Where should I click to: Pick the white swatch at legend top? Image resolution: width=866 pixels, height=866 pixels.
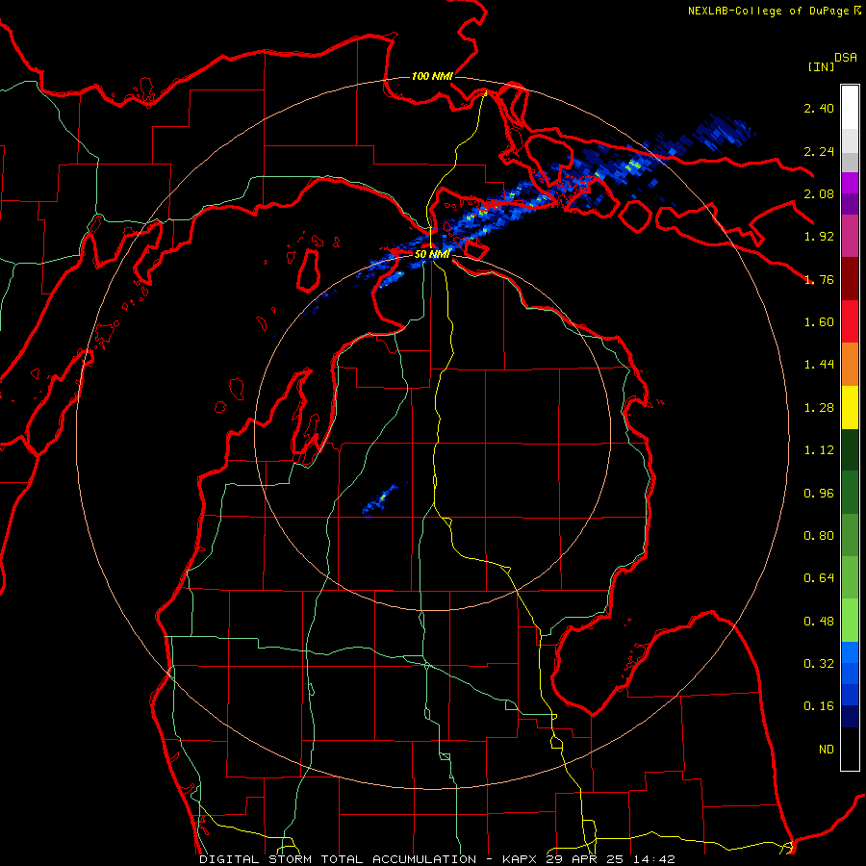[850, 107]
